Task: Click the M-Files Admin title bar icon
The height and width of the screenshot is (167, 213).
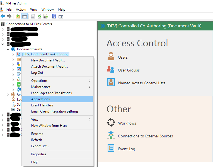Action: pyautogui.click(x=2, y=3)
